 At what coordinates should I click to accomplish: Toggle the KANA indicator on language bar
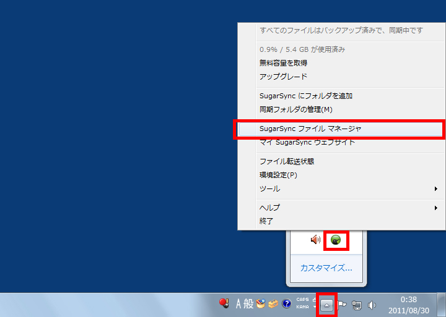pos(302,306)
